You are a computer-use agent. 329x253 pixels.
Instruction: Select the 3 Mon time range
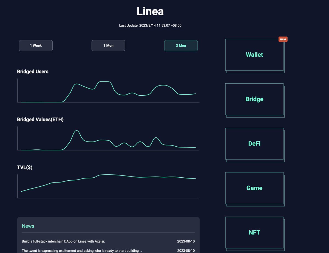[181, 46]
